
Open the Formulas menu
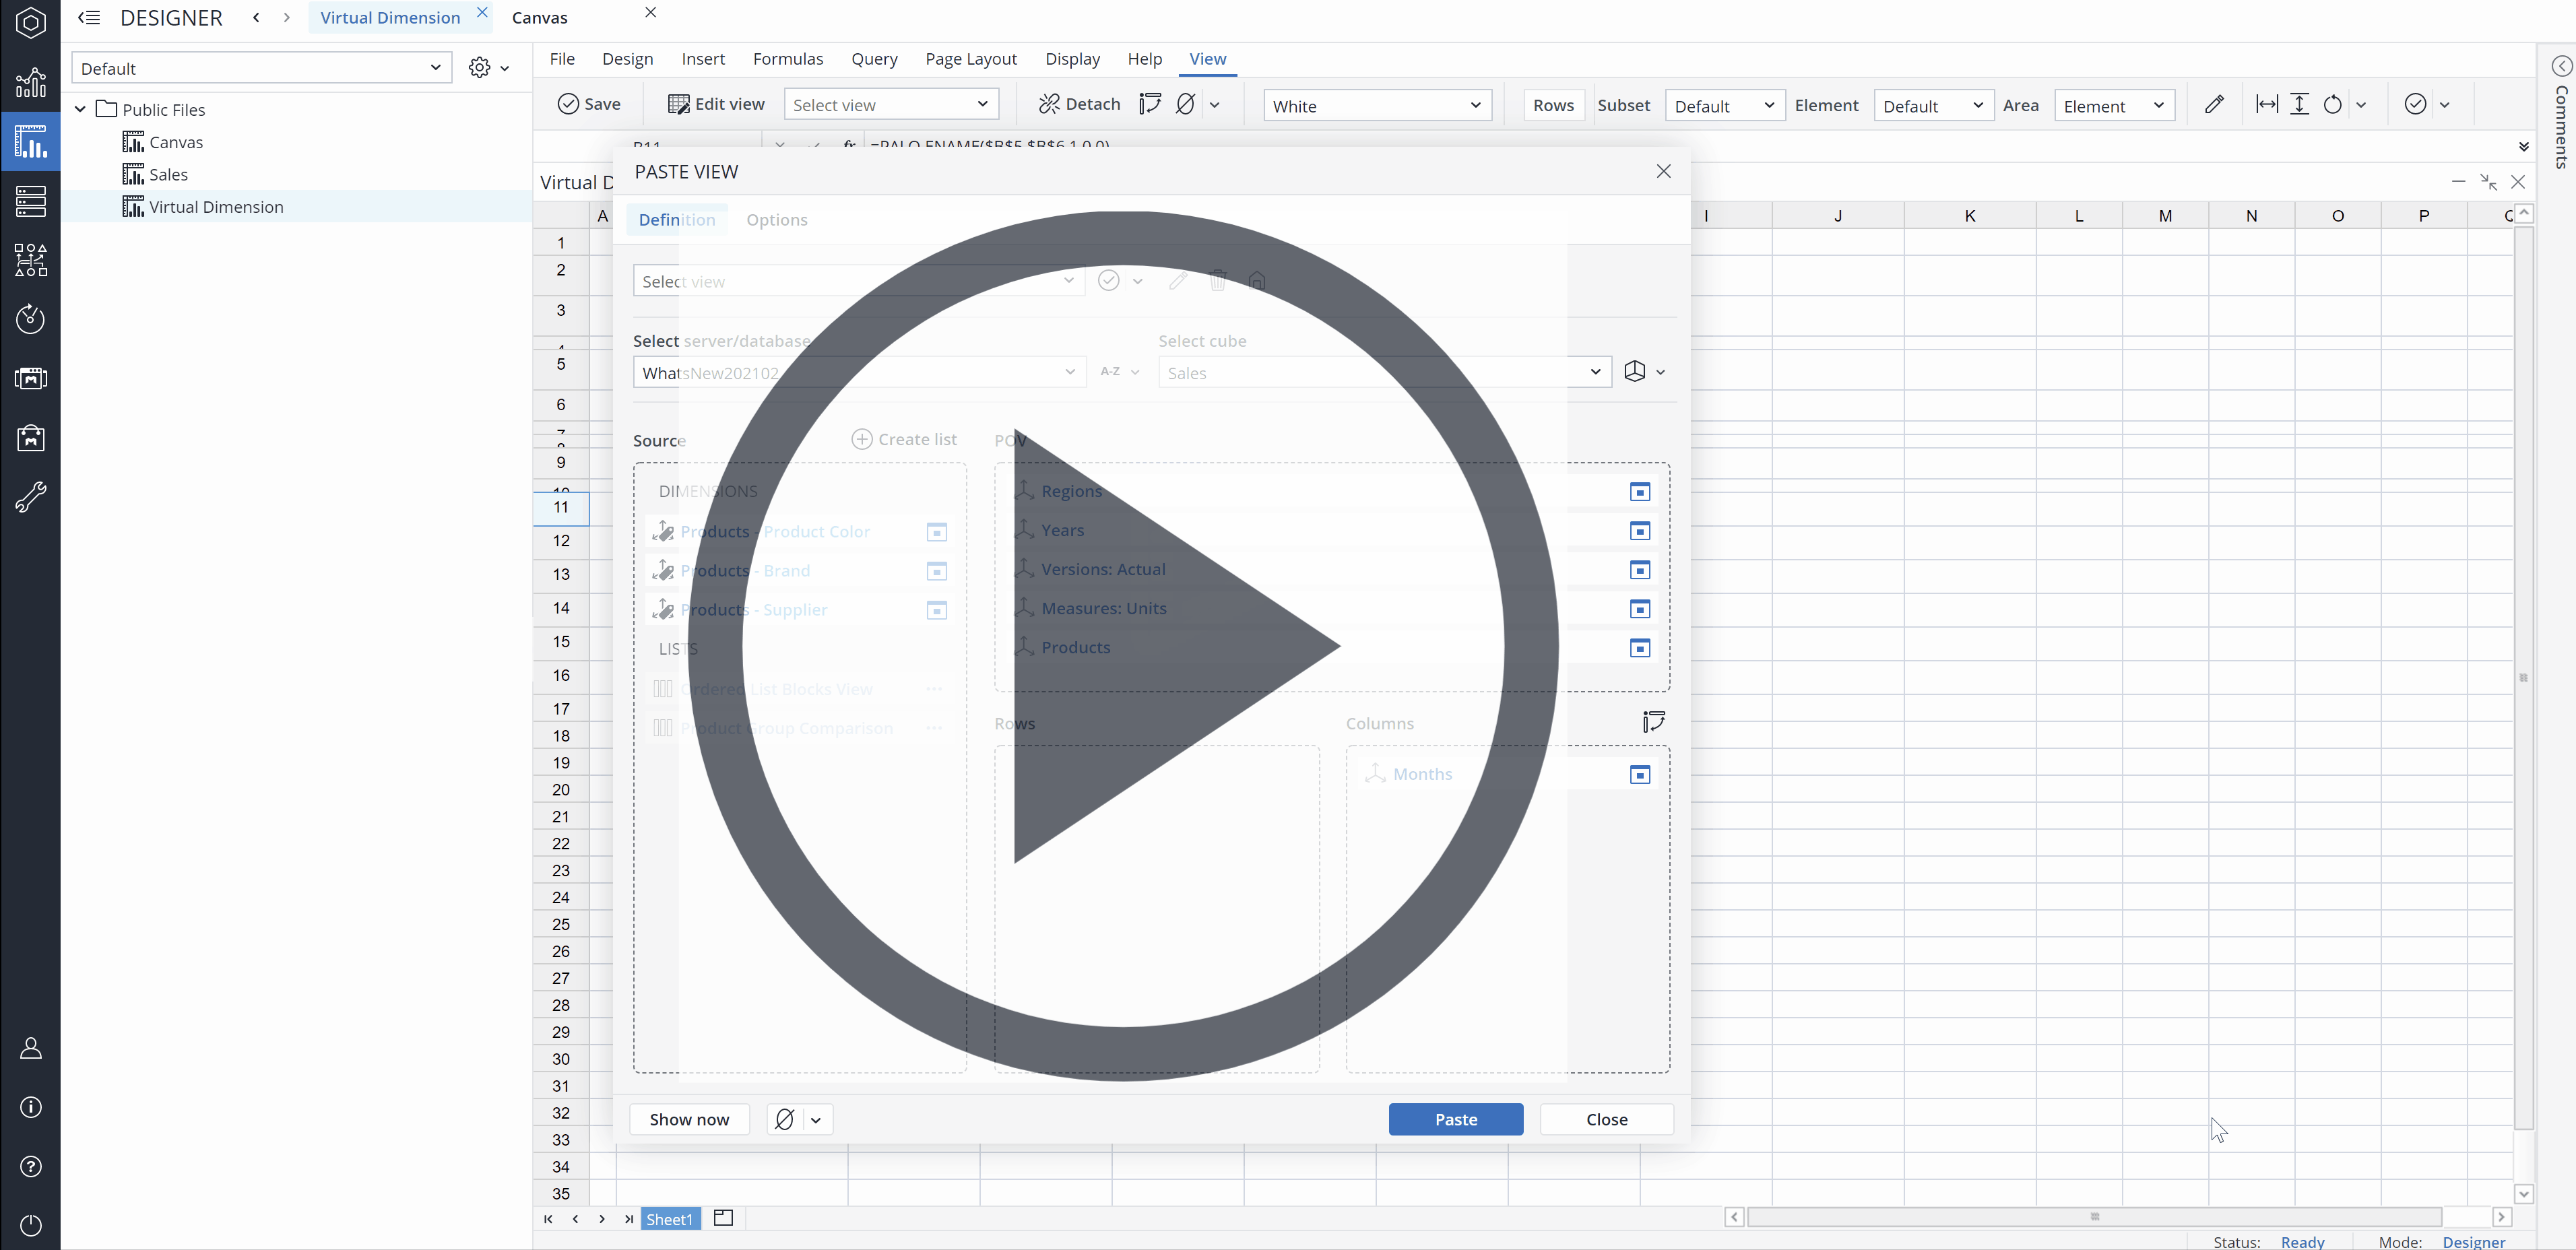point(787,59)
